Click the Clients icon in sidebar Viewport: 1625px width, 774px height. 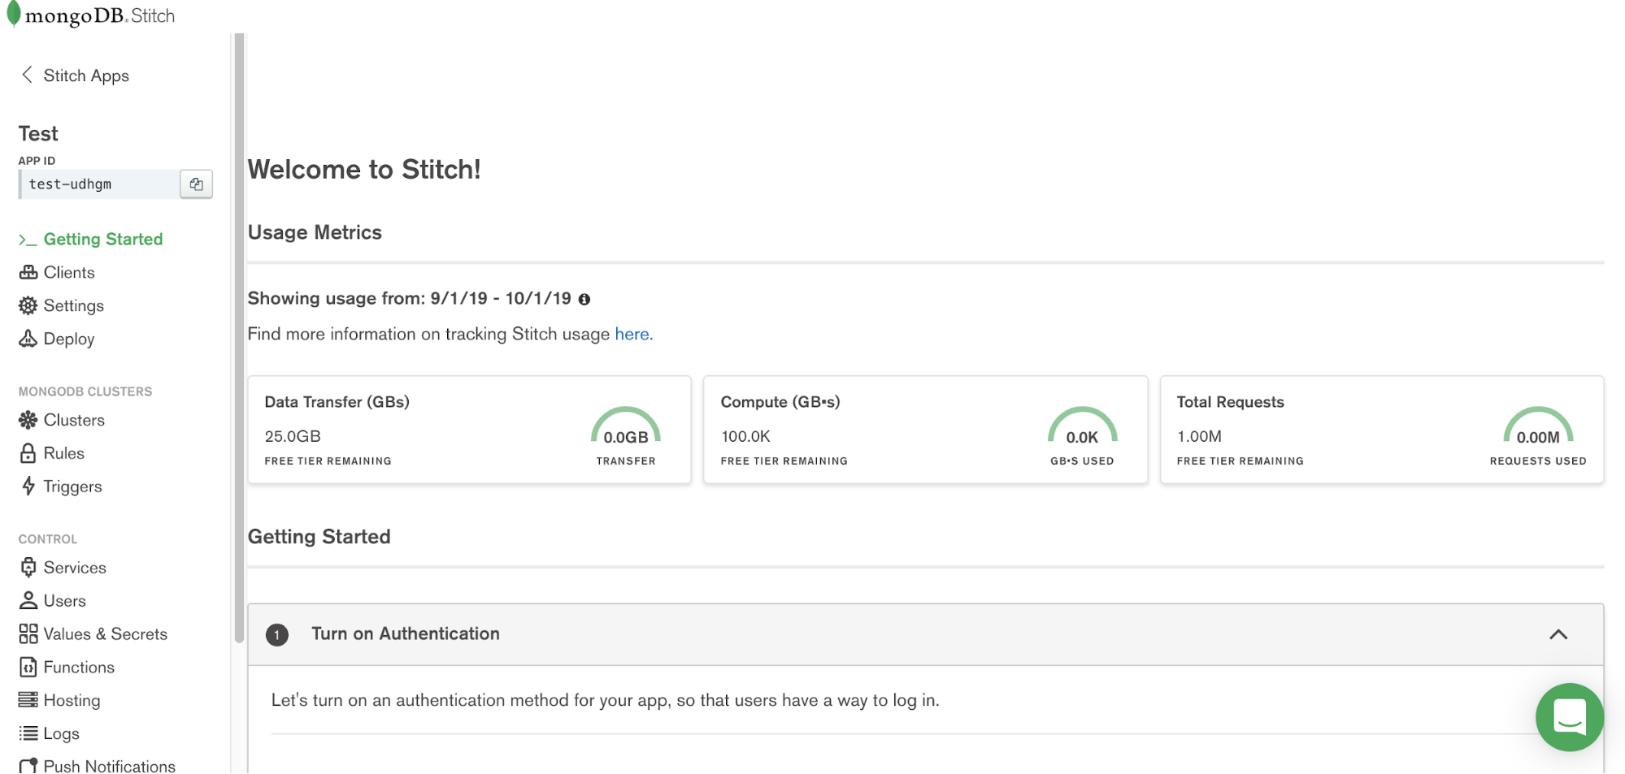[x=28, y=272]
